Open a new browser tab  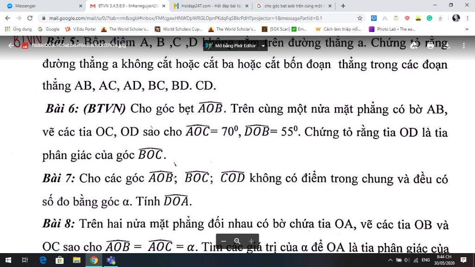[343, 6]
